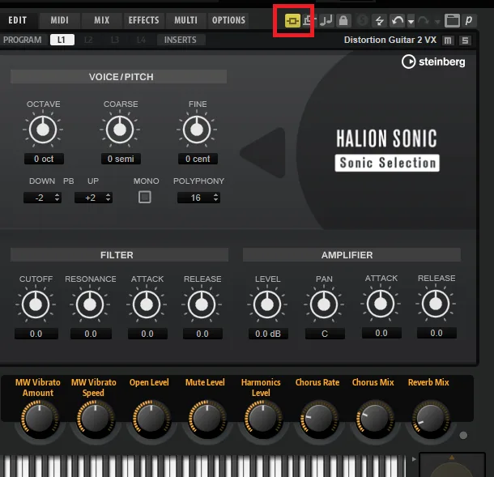The image size is (494, 477).
Task: Click the Steinberg logo
Action: point(433,62)
